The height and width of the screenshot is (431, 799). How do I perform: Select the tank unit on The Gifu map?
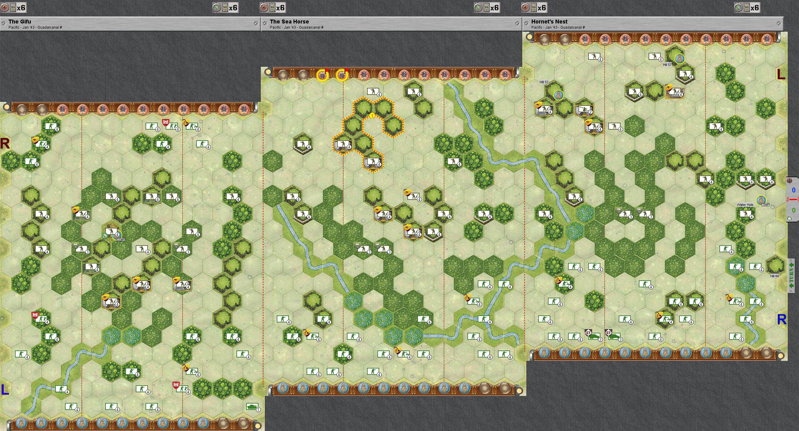pos(252,407)
